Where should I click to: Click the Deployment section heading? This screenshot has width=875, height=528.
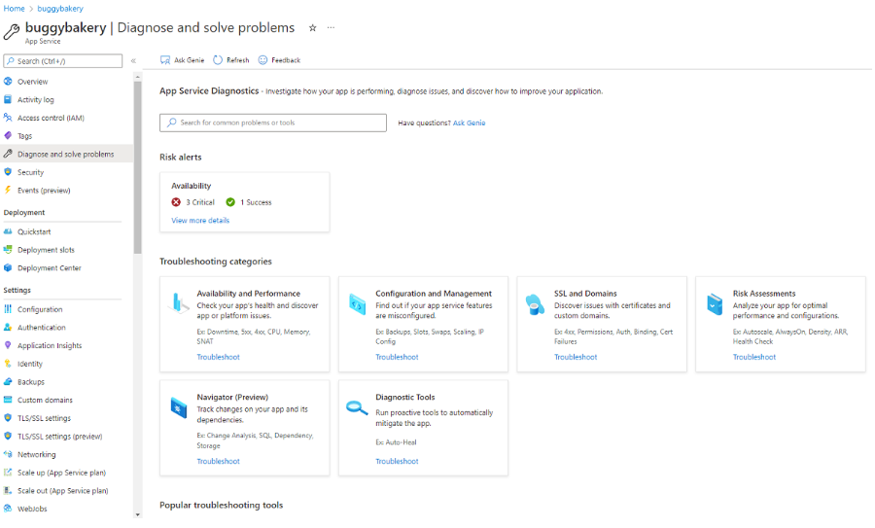click(x=24, y=213)
